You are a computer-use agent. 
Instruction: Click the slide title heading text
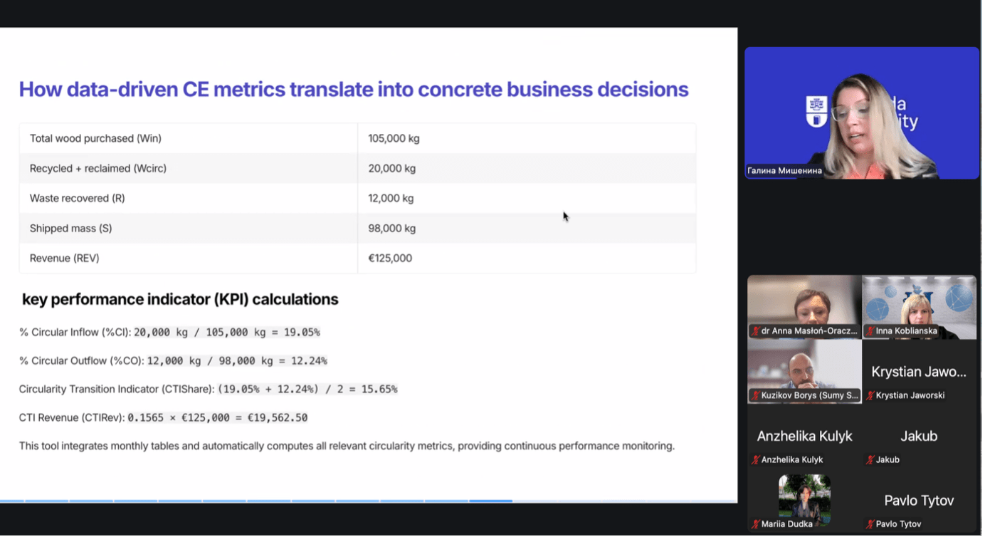[353, 89]
